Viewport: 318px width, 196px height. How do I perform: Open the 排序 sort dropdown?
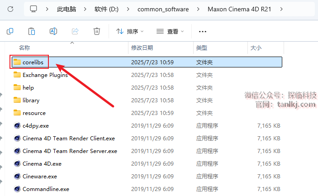point(130,31)
